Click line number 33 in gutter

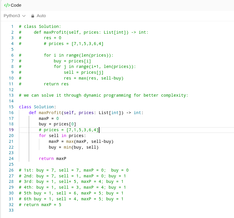coord(11,210)
